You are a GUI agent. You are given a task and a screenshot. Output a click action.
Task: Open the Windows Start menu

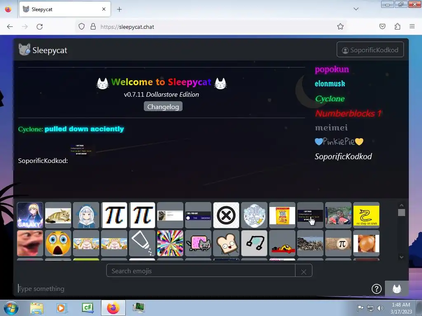click(11, 308)
